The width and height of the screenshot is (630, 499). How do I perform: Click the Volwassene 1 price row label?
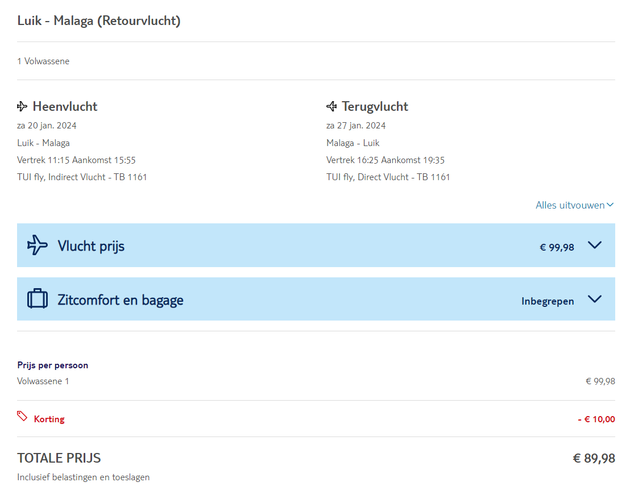[x=43, y=381]
